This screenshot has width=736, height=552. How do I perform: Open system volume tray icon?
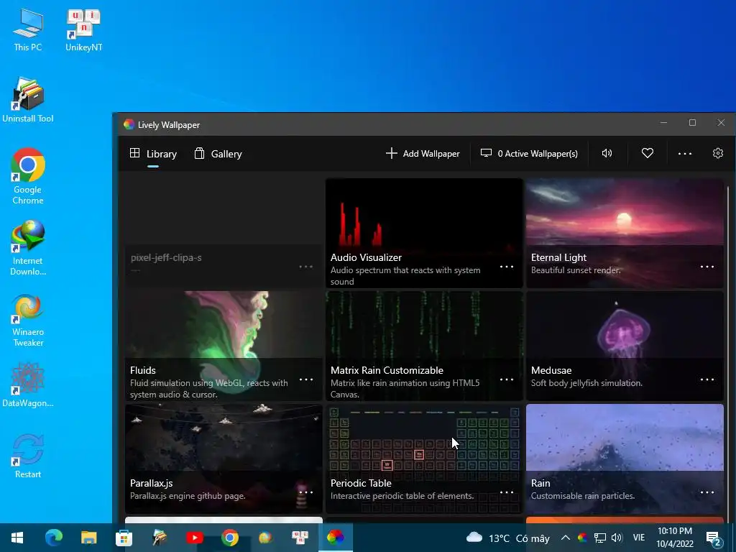click(x=617, y=538)
